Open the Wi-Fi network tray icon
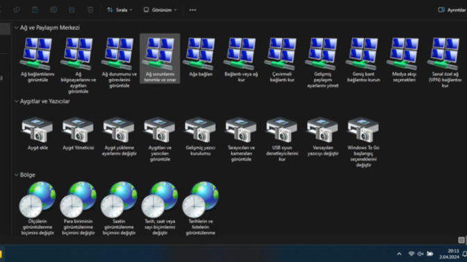 [411, 254]
